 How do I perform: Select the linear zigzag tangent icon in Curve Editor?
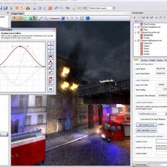tap(51, 72)
